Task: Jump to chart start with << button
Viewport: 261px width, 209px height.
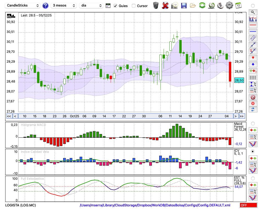Action: pyautogui.click(x=9, y=116)
